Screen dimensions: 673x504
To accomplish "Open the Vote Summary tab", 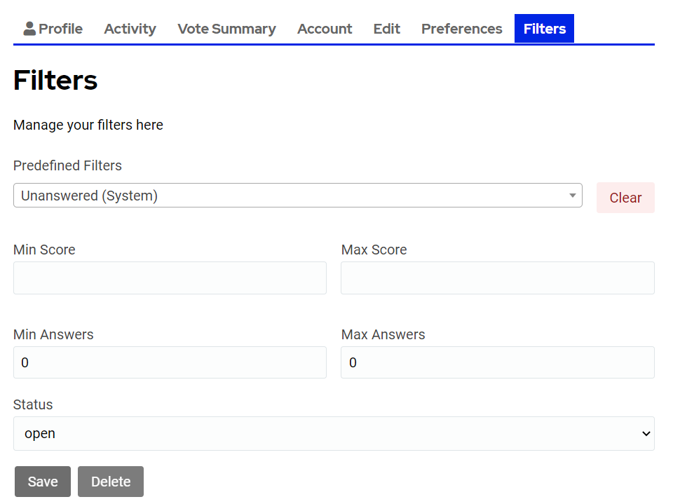I will pyautogui.click(x=226, y=29).
